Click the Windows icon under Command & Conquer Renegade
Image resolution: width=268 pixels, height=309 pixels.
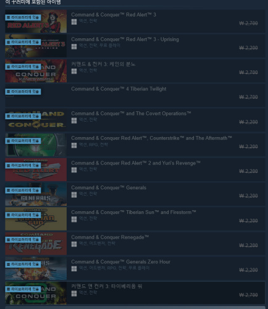pyautogui.click(x=74, y=244)
